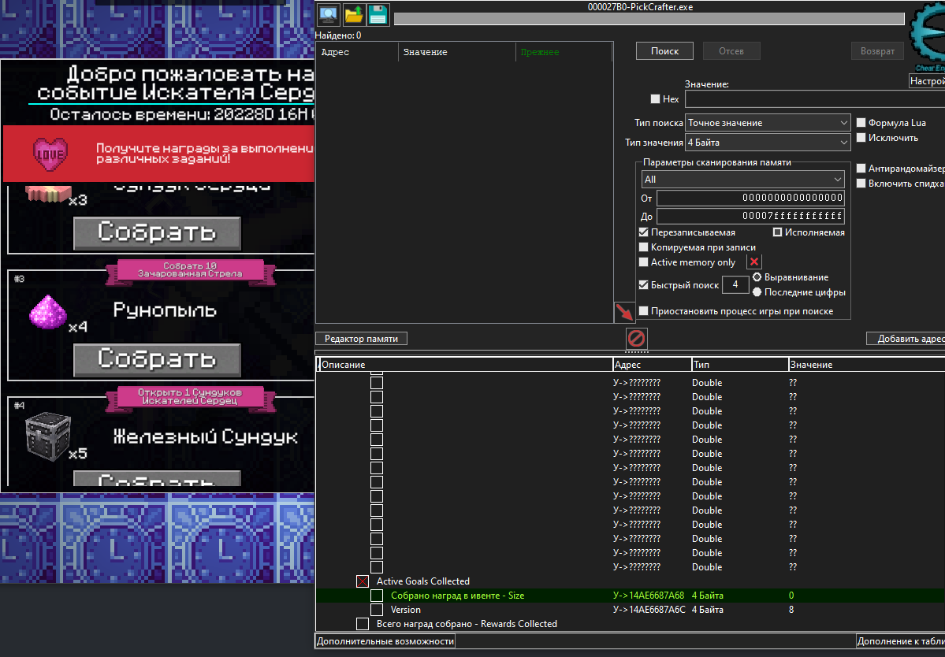Viewport: 945px width, 657px height.
Task: Open the Редактор памяти
Action: click(361, 339)
